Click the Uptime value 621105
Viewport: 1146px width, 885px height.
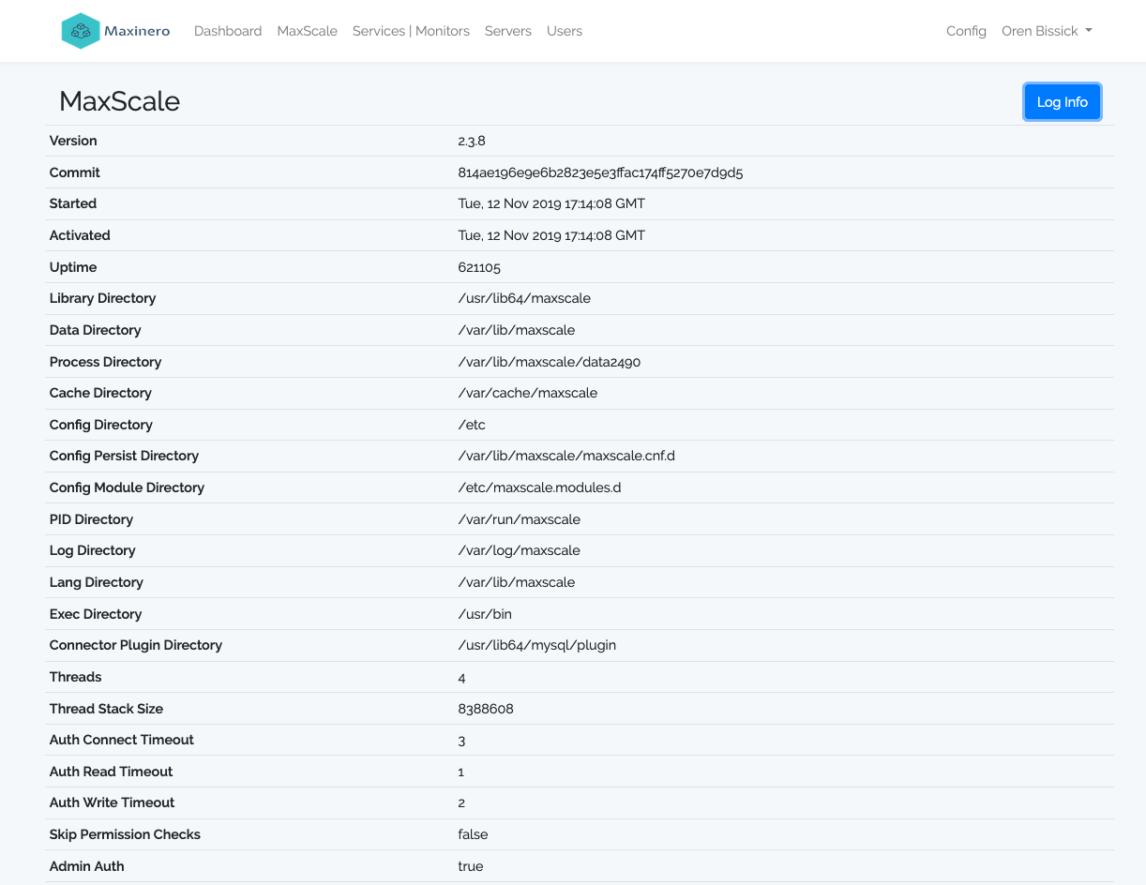pos(479,267)
